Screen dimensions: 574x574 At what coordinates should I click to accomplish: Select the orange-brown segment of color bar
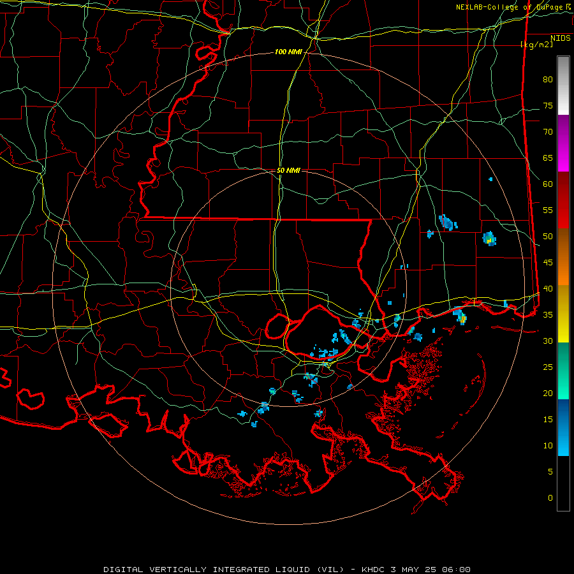[x=563, y=257]
